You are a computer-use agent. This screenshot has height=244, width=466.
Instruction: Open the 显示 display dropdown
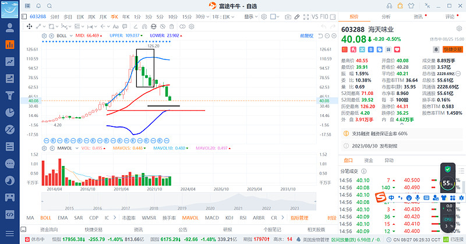(x=251, y=17)
